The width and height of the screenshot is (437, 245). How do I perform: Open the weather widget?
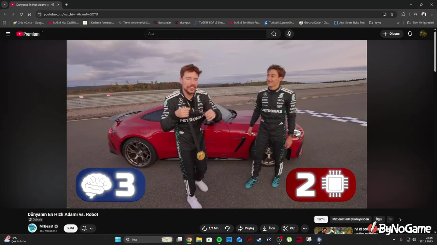(15, 240)
